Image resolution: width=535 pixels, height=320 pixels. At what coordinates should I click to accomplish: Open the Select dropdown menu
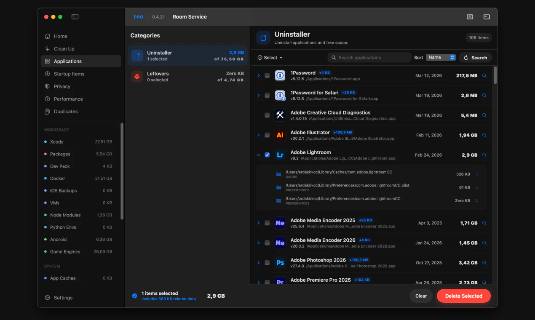pyautogui.click(x=270, y=58)
